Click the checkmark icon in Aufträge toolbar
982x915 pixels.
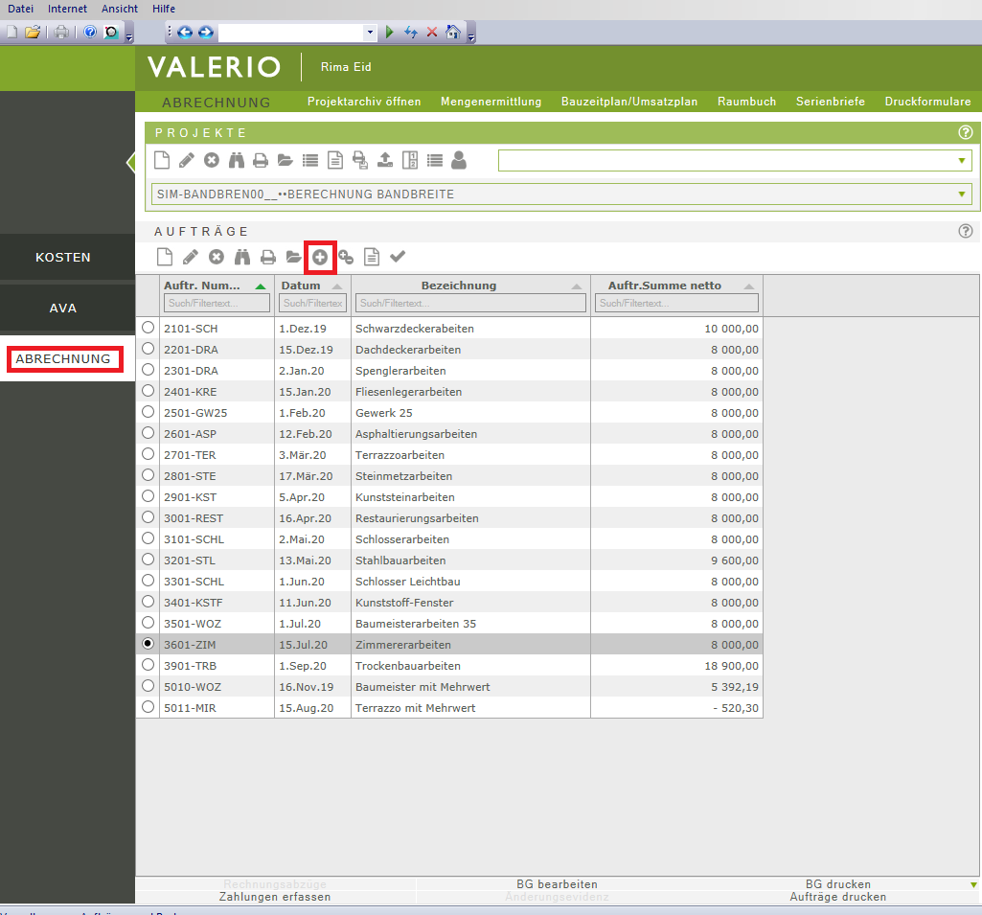pyautogui.click(x=398, y=257)
